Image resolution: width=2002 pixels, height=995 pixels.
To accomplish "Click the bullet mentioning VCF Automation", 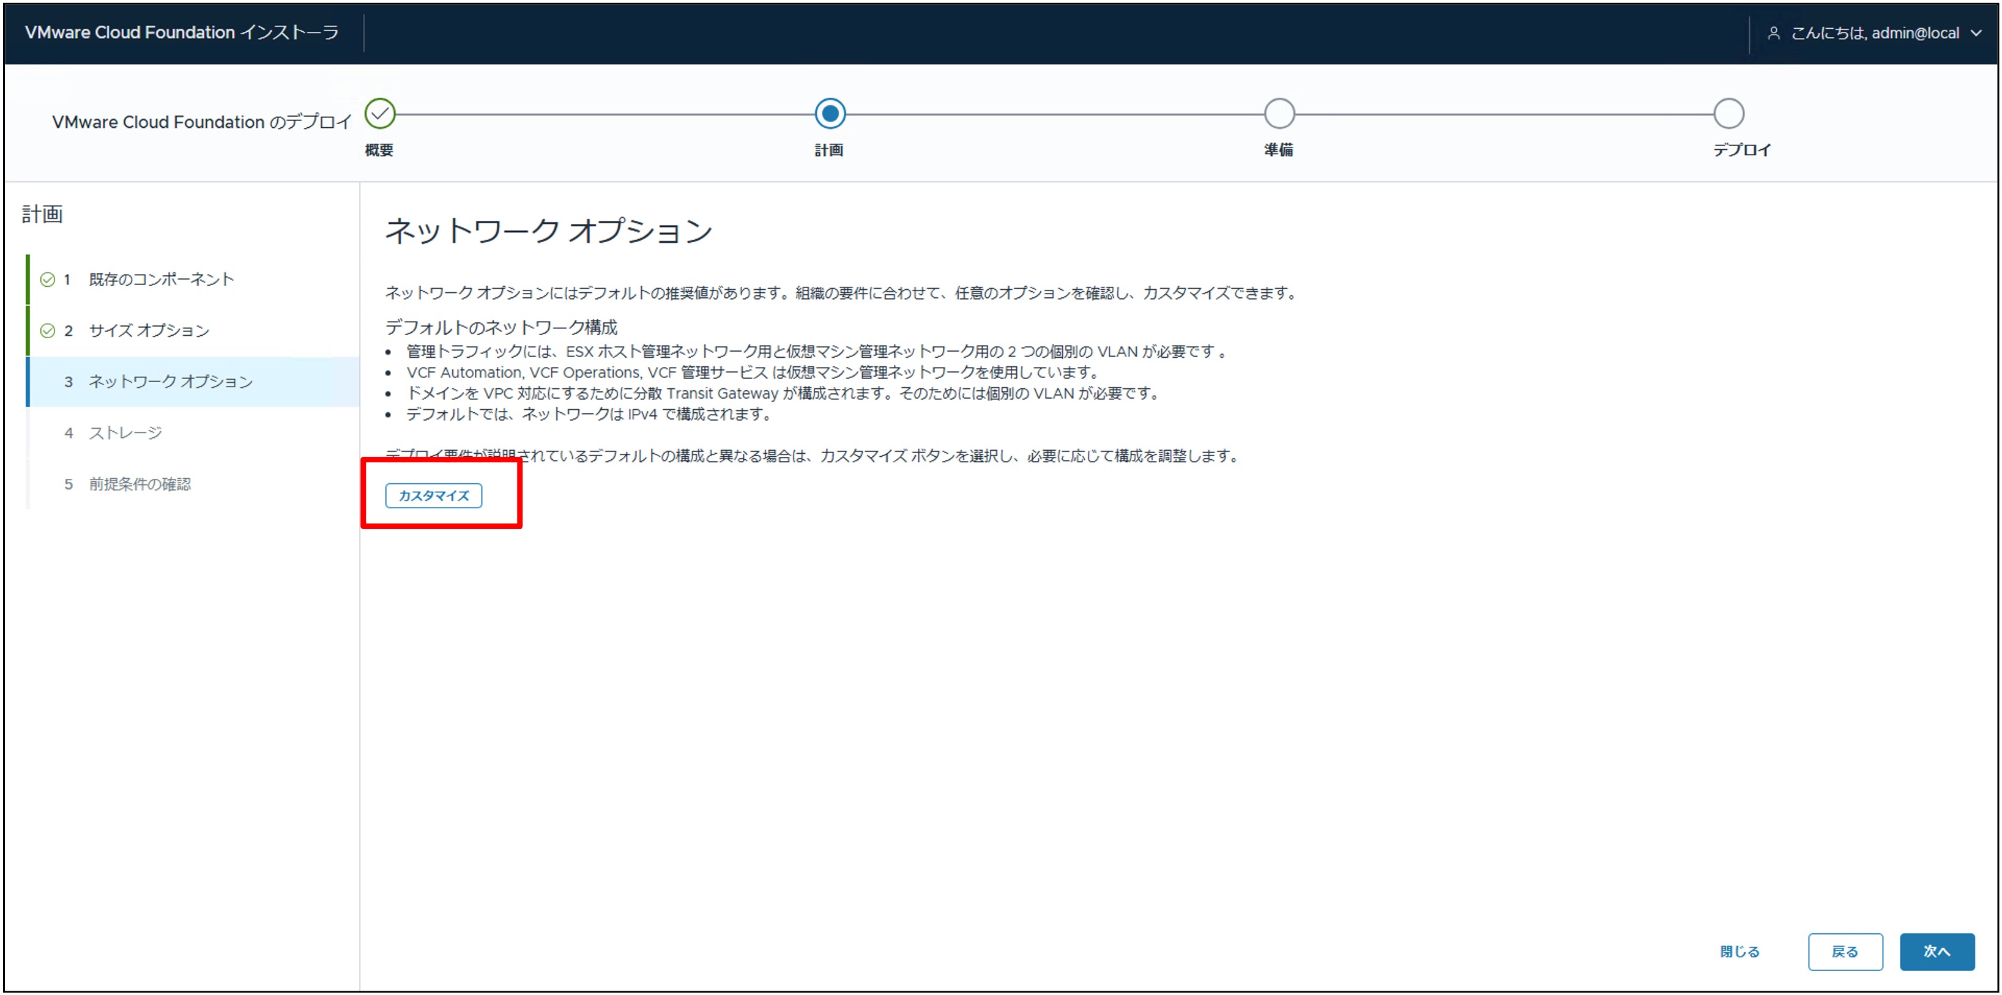I will (x=753, y=372).
